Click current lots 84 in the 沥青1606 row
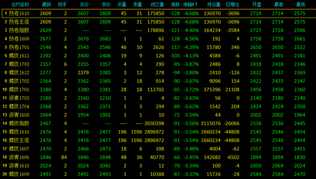316x179 pixels. [x=64, y=157]
